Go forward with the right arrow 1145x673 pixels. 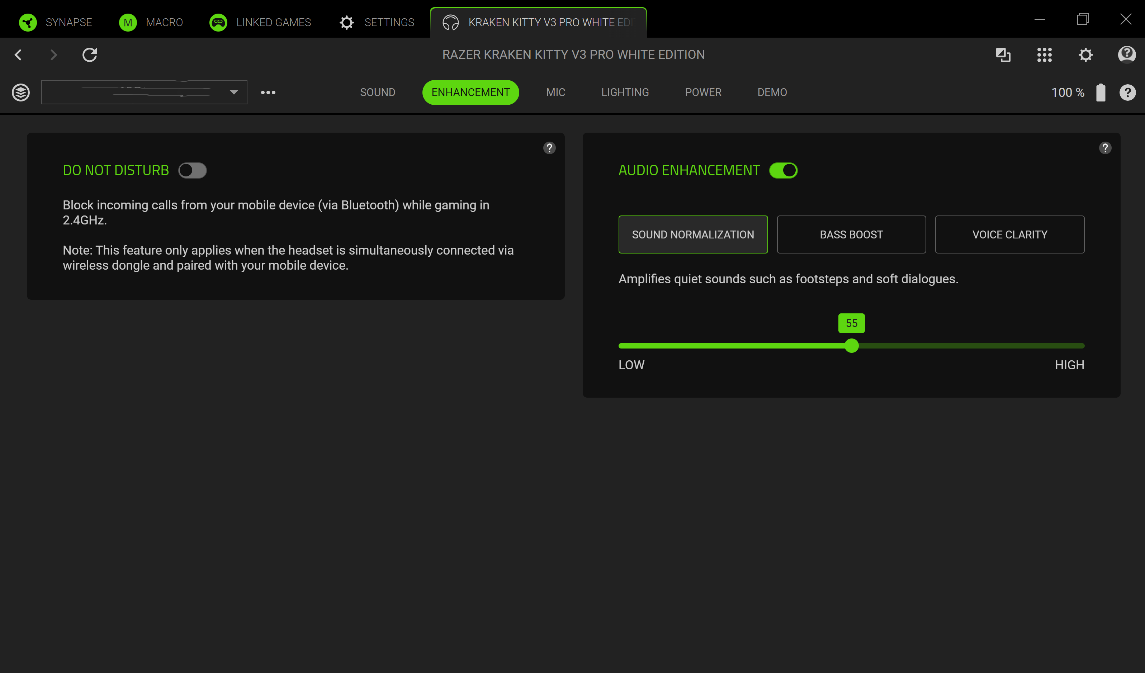[x=54, y=54]
